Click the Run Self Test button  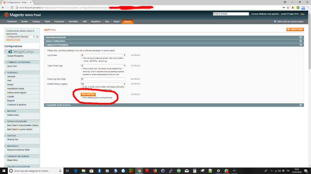coord(88,94)
